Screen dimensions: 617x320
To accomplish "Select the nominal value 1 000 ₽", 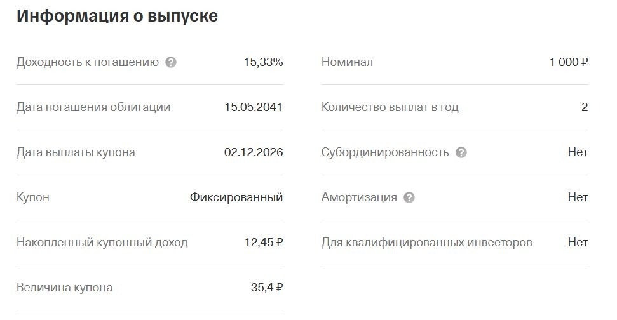I will tap(569, 62).
